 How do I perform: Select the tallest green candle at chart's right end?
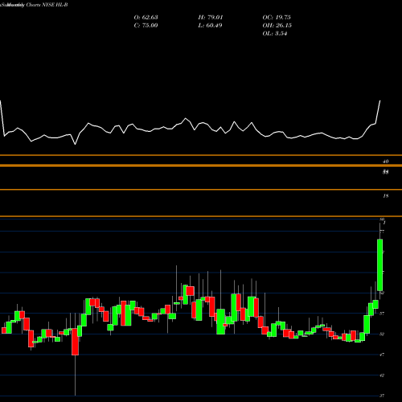379,265
